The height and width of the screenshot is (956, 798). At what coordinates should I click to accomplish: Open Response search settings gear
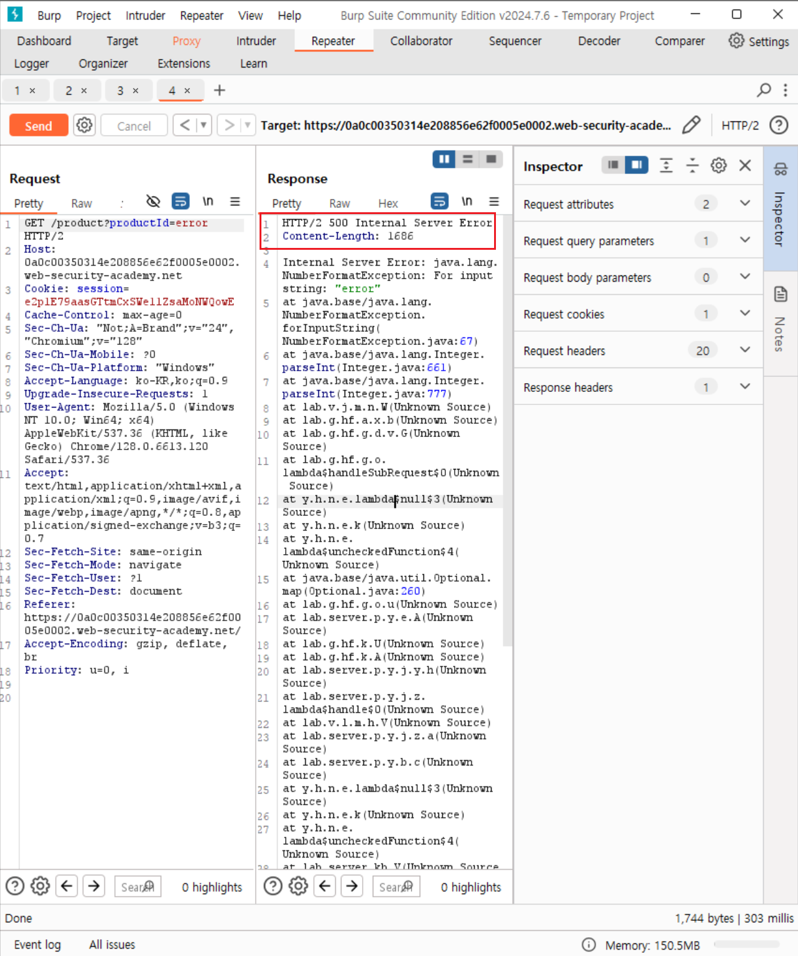pyautogui.click(x=299, y=886)
